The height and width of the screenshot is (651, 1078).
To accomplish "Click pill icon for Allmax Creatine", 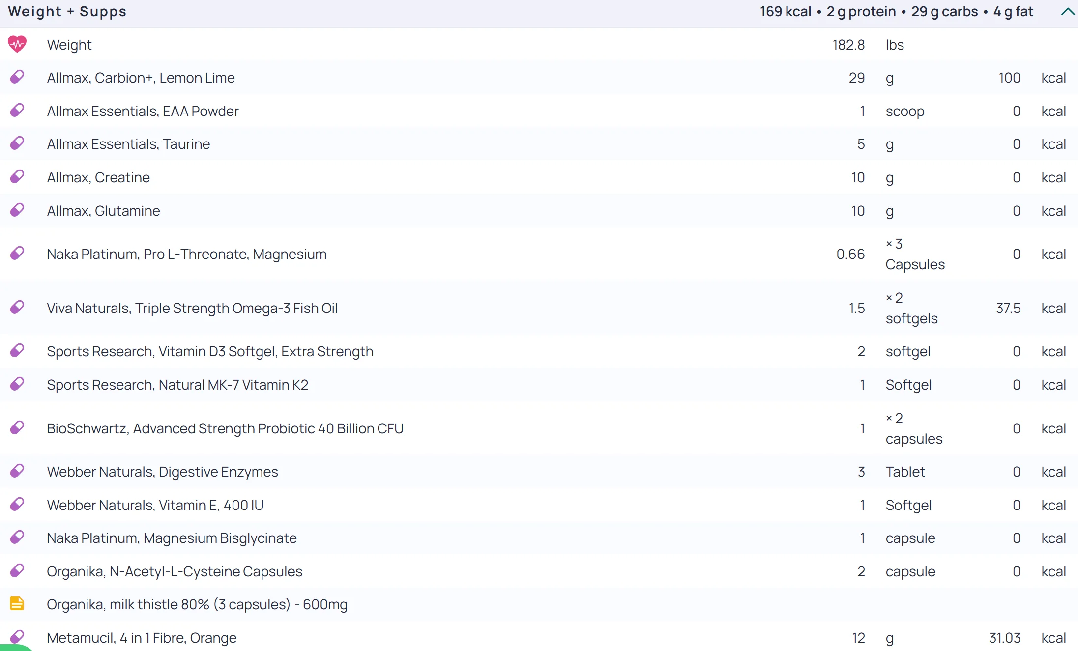I will tap(17, 177).
